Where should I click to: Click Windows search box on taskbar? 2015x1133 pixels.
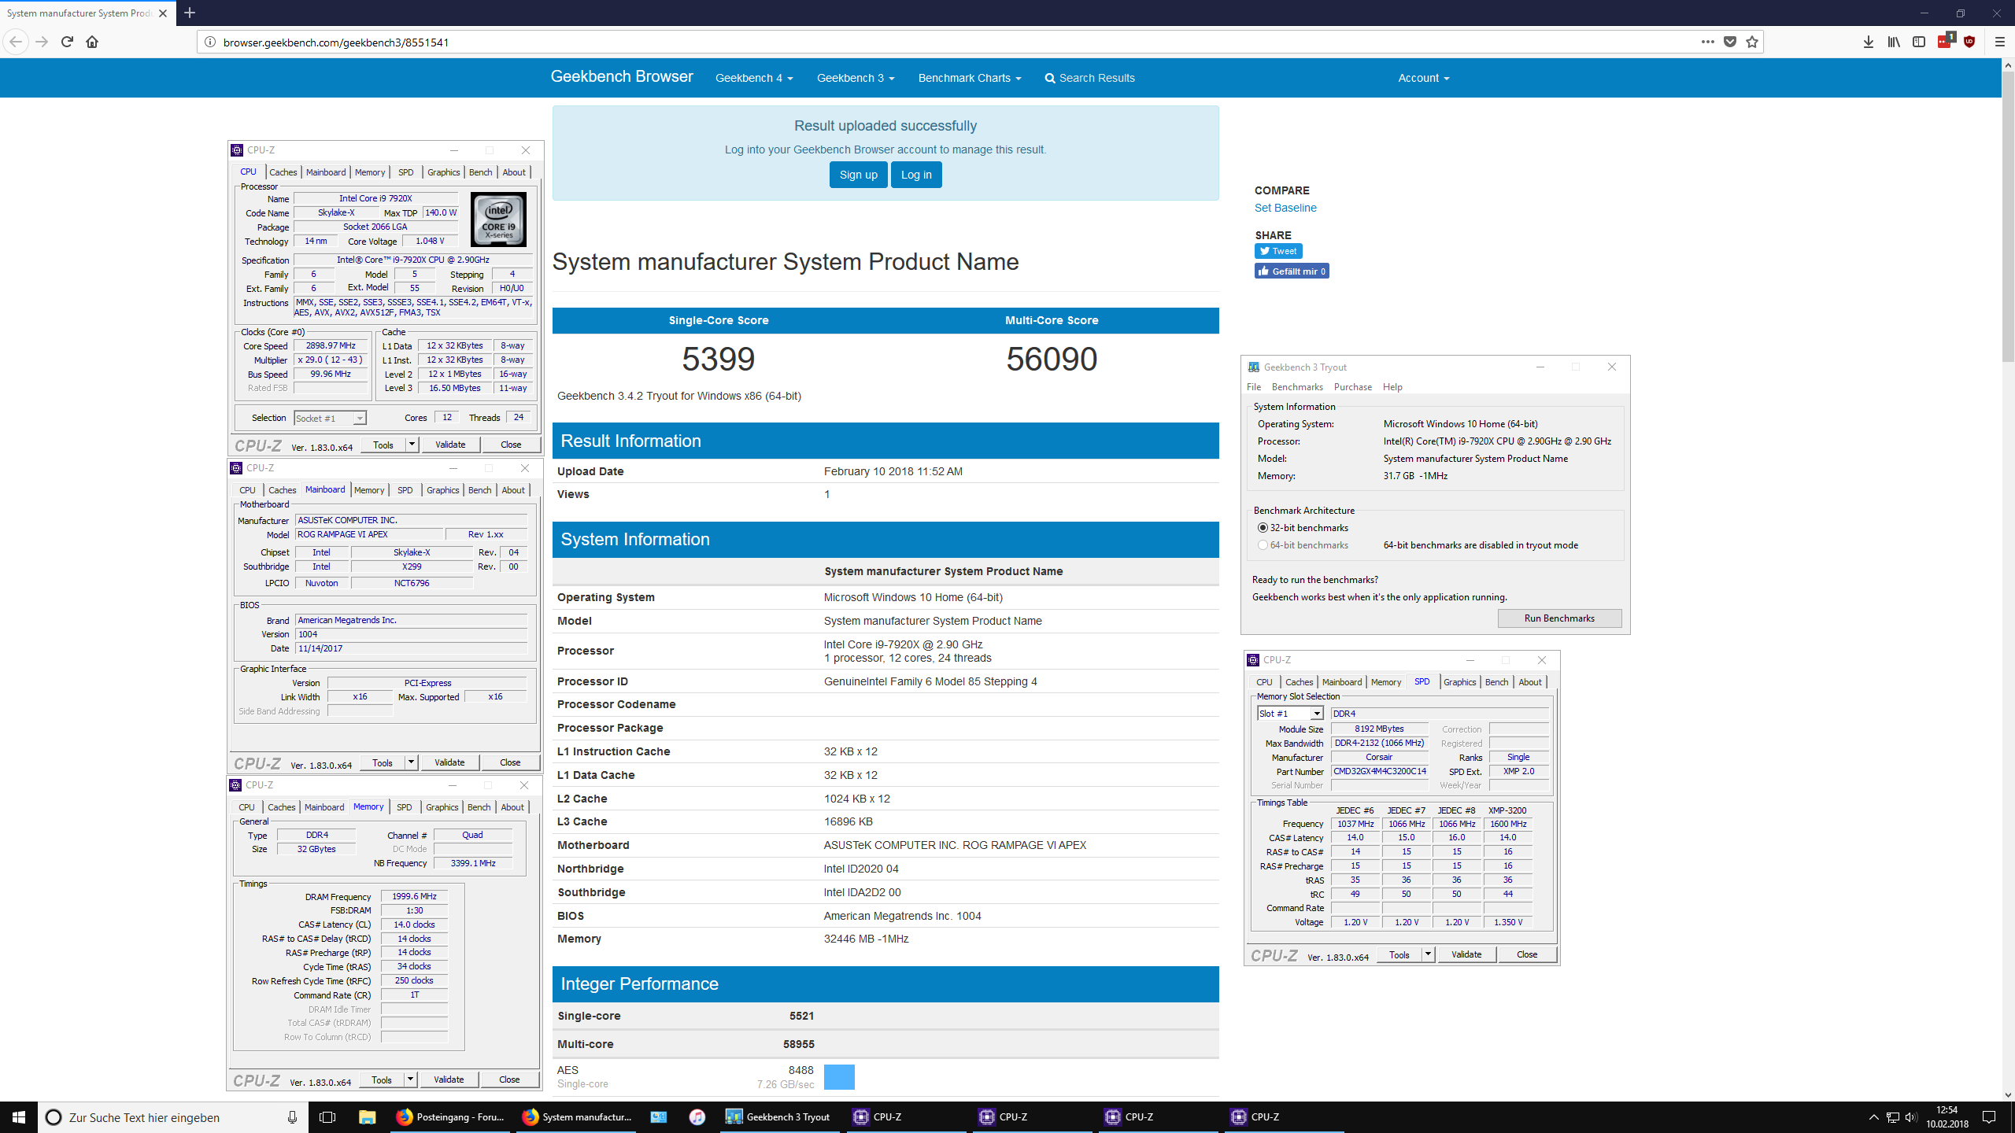(173, 1117)
